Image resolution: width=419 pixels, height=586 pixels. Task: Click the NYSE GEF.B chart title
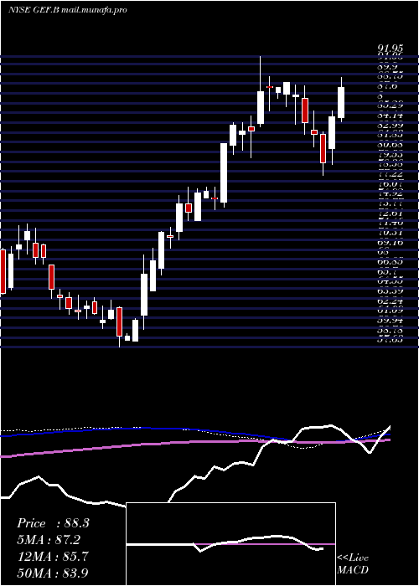point(68,10)
